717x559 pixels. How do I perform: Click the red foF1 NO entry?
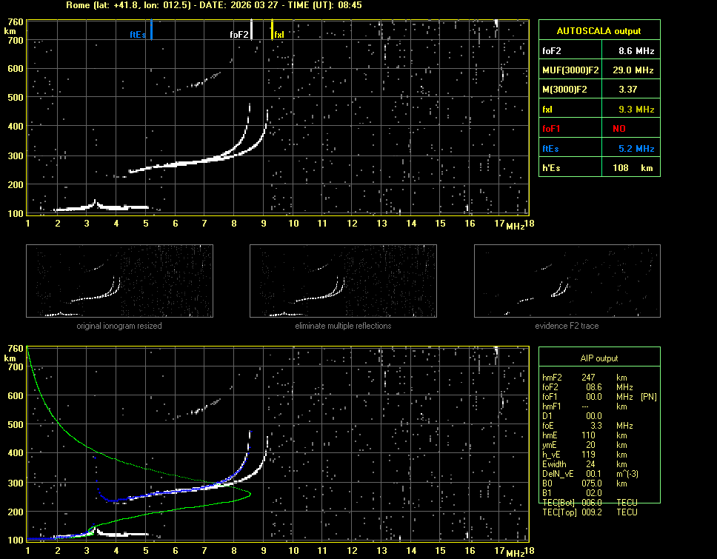click(x=619, y=129)
